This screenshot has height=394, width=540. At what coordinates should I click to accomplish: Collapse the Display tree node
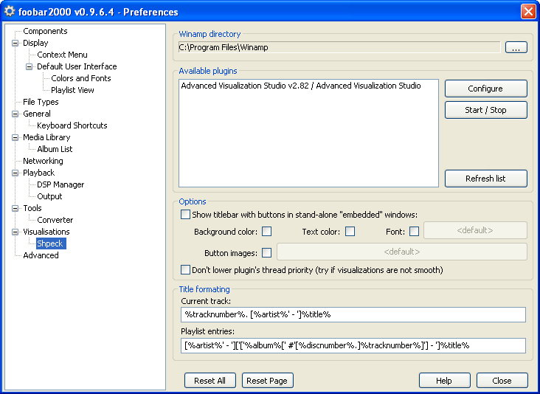tap(15, 43)
